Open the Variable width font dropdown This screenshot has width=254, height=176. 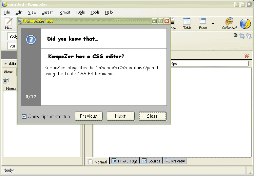pyautogui.click(x=12, y=46)
